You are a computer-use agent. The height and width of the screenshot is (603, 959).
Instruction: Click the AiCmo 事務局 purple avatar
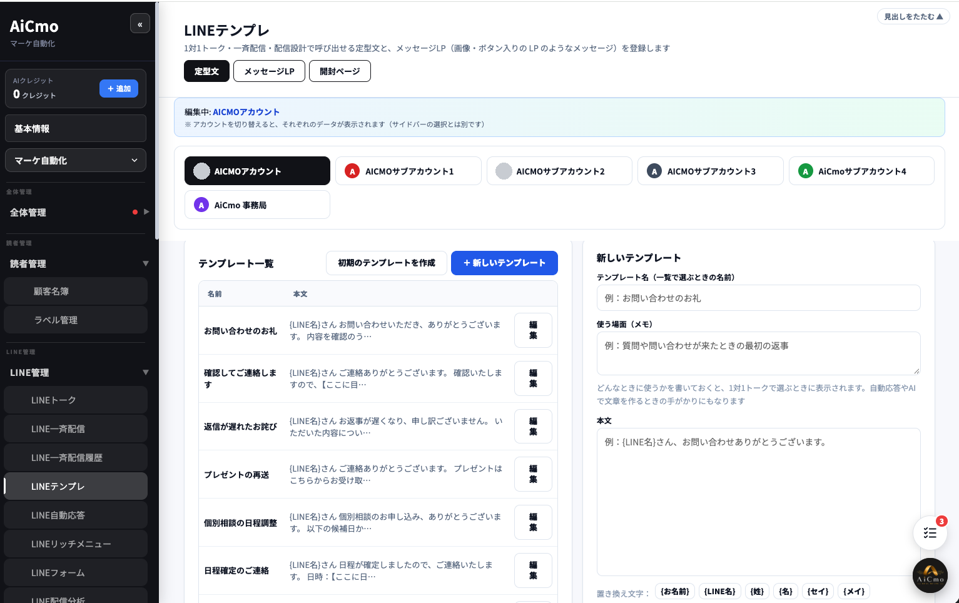click(201, 205)
